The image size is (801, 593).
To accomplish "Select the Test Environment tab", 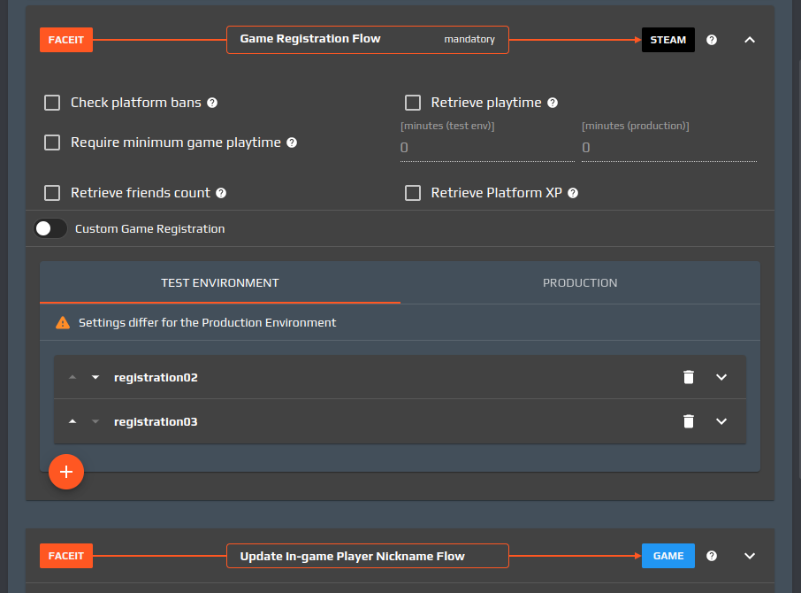I will pyautogui.click(x=220, y=283).
